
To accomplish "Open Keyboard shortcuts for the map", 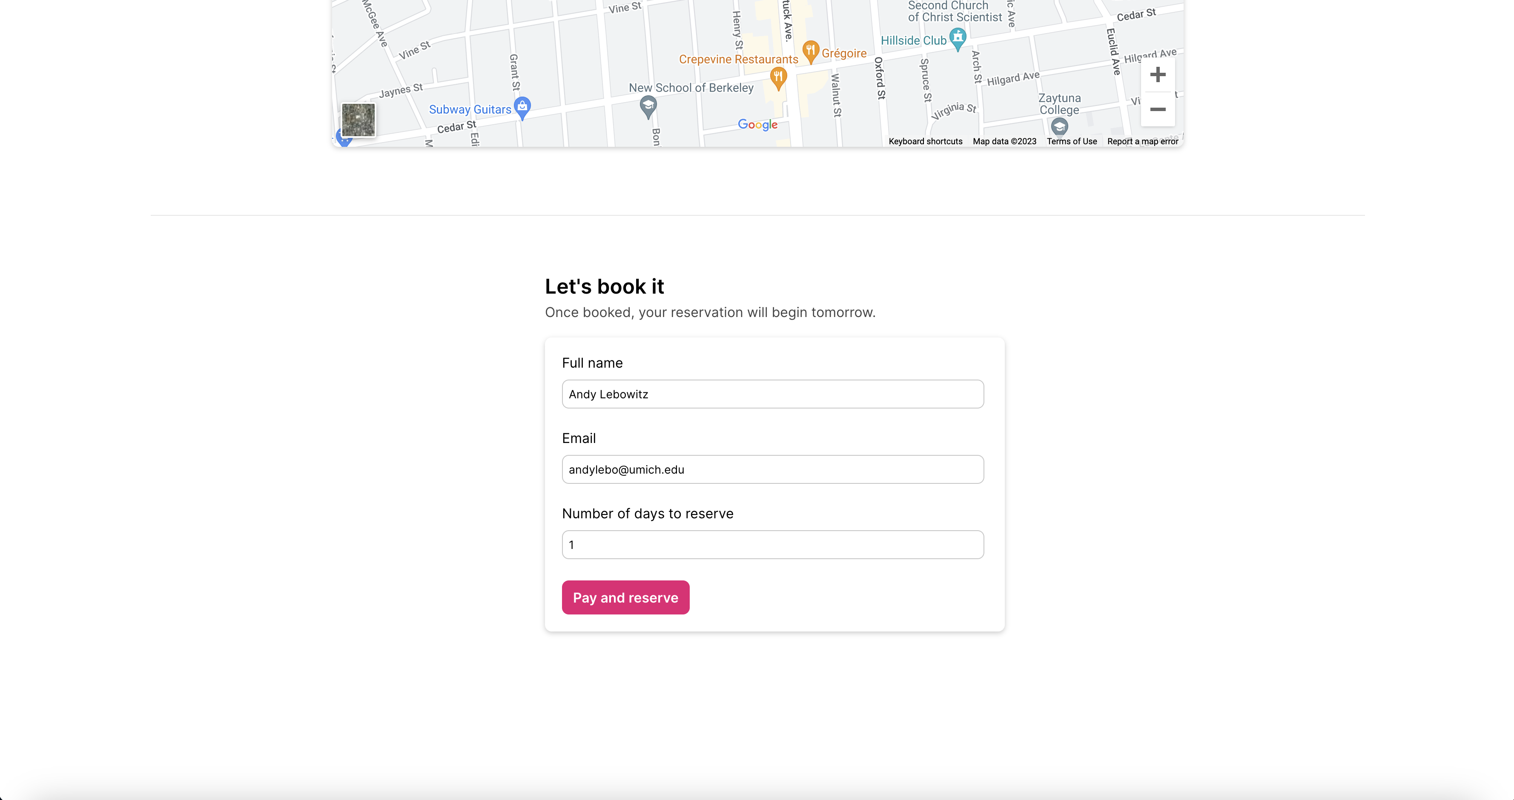I will point(925,142).
